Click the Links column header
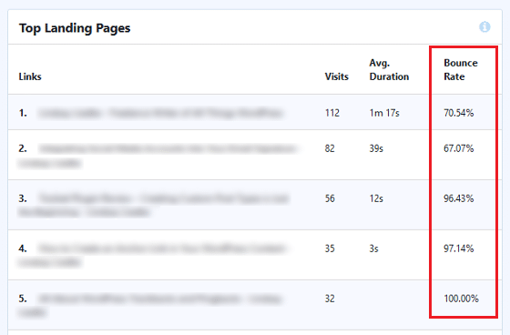This screenshot has width=510, height=335. [30, 76]
